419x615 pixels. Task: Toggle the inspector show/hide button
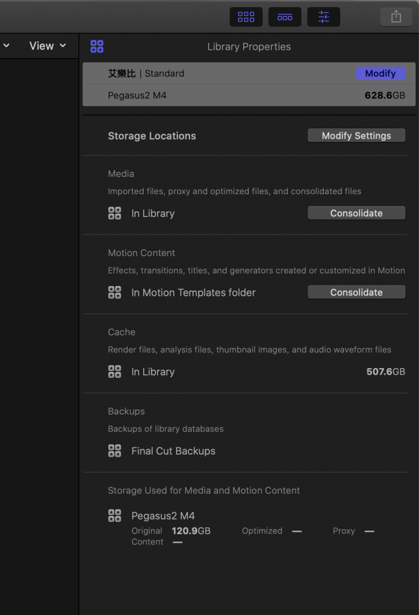323,17
